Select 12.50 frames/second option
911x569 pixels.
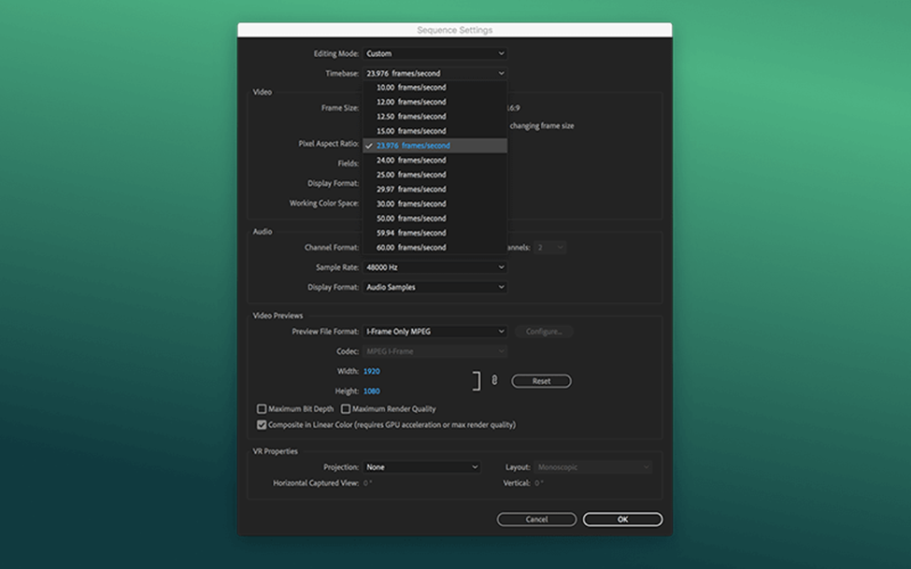pyautogui.click(x=435, y=117)
